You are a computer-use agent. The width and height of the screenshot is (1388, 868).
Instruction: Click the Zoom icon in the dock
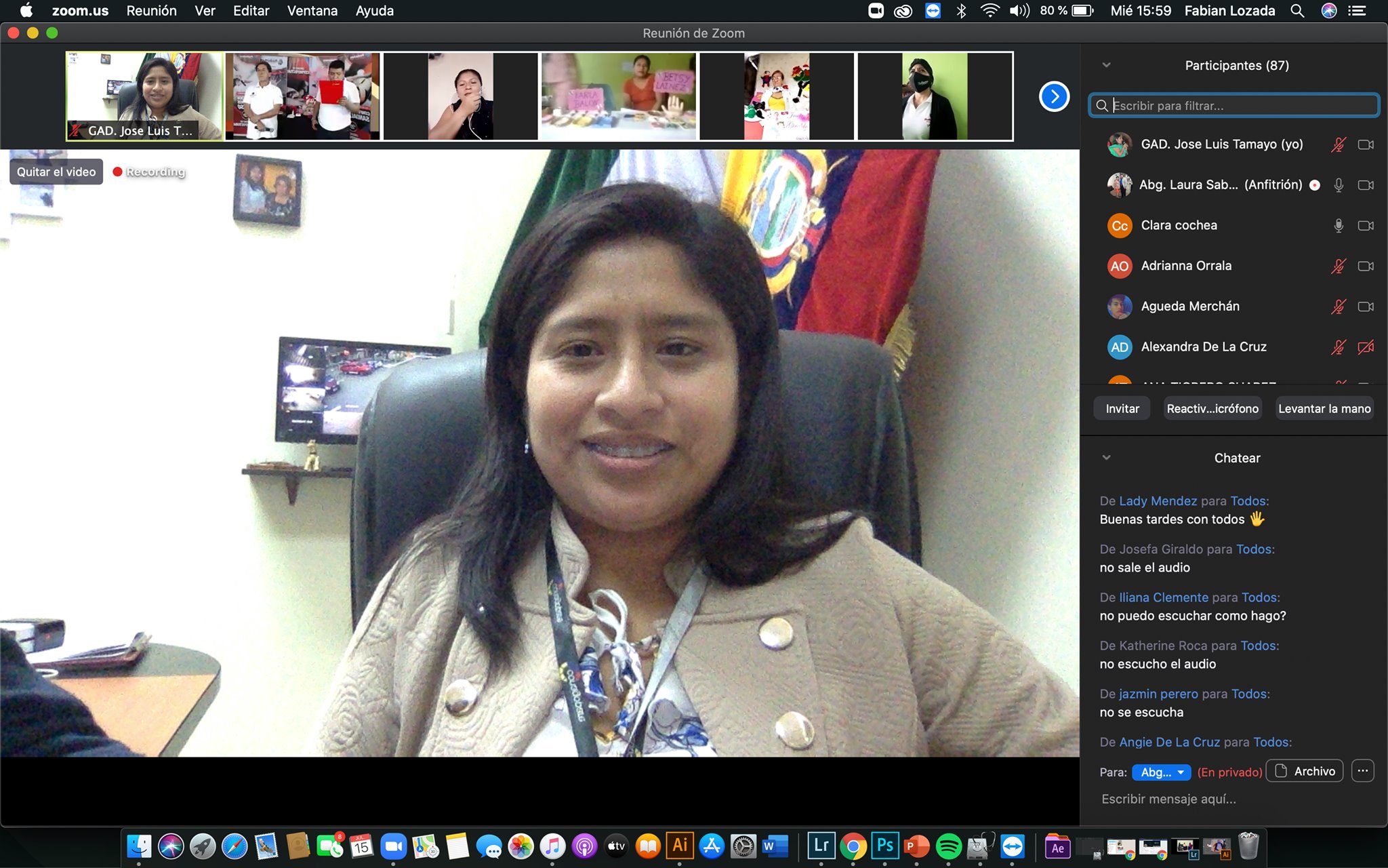[393, 846]
